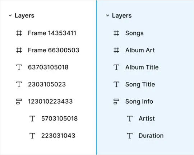The width and height of the screenshot is (194, 155).
Task: Click auto layout icon beside Song Info
Action: pos(116,102)
